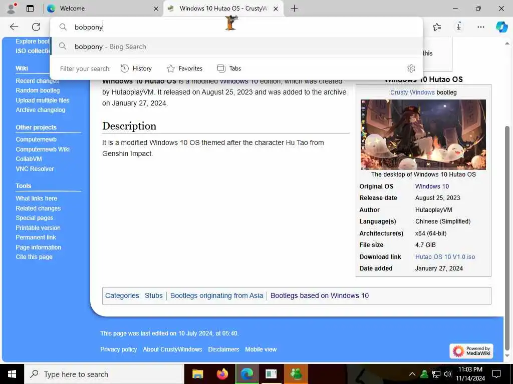Open Bootlegs originating from Asia category

point(216,296)
